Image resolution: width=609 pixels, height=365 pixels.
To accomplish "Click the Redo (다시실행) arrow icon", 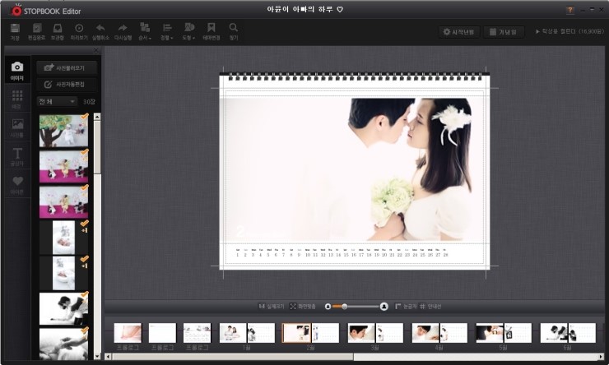I will click(x=123, y=30).
